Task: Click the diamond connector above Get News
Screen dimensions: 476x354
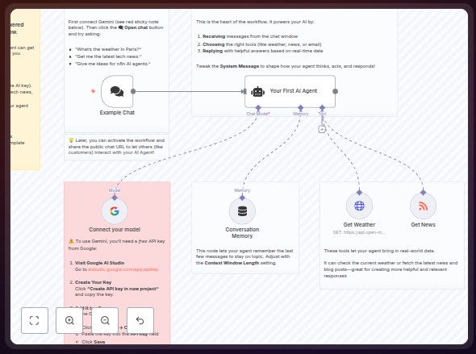Action: pyautogui.click(x=424, y=192)
